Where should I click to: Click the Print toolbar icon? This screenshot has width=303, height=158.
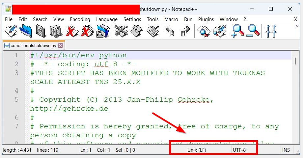(x=103, y=31)
